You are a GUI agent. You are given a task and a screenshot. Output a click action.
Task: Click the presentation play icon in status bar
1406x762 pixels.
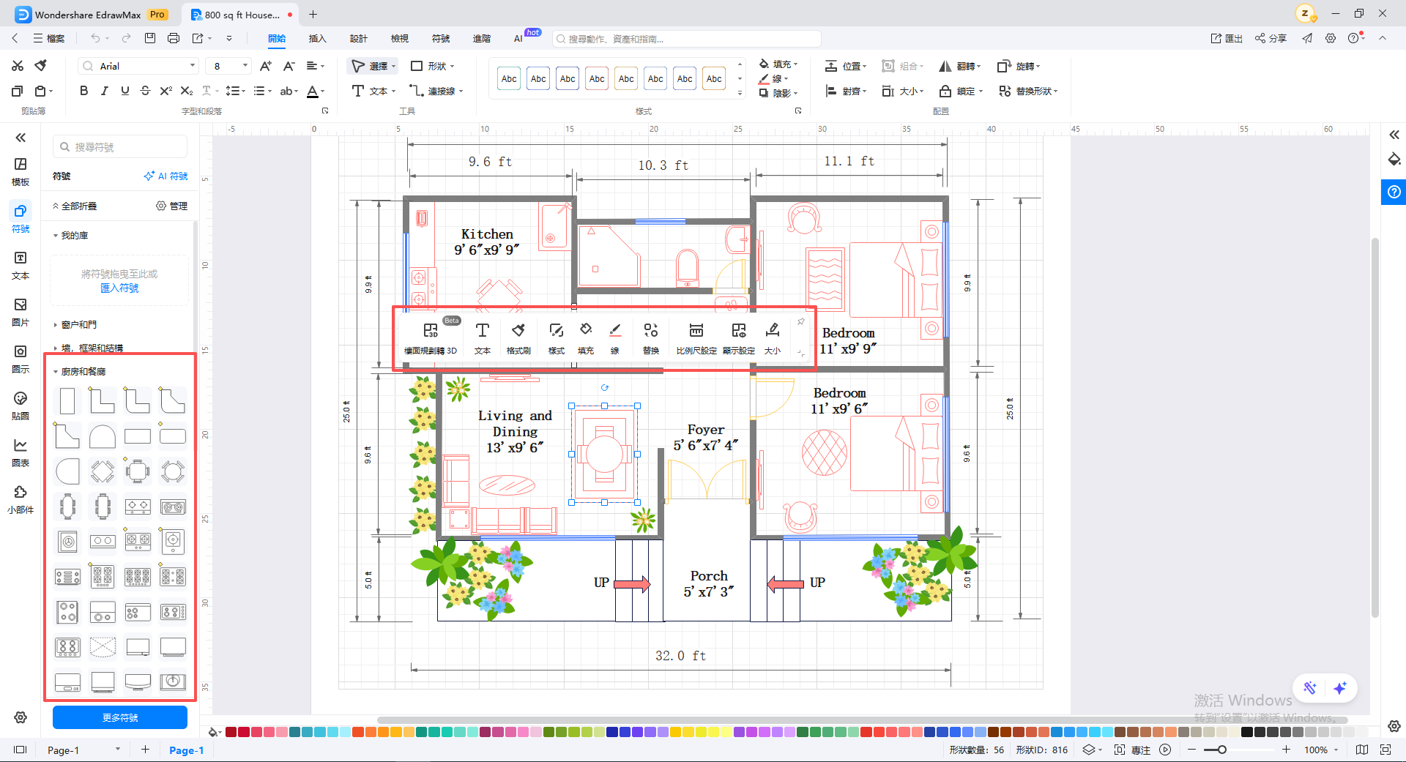point(1165,750)
